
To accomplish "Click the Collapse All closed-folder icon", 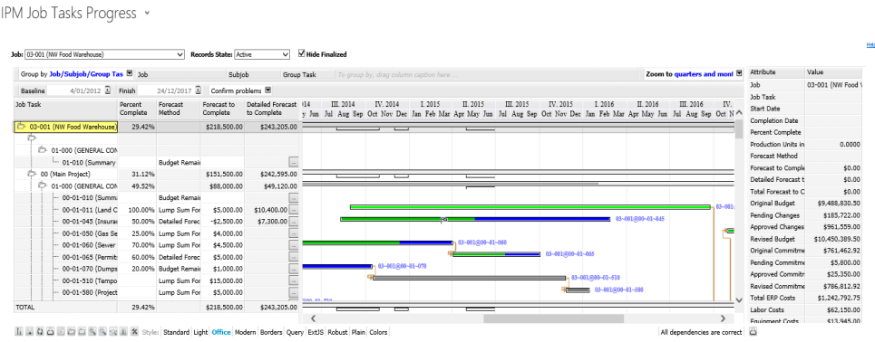I will 82,332.
